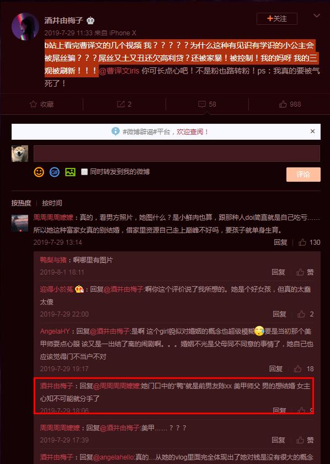Click the 收藏 star icon

point(34,104)
